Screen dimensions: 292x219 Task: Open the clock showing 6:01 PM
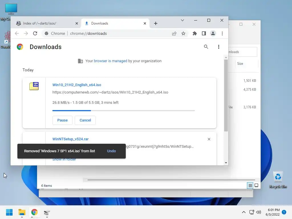point(273,212)
